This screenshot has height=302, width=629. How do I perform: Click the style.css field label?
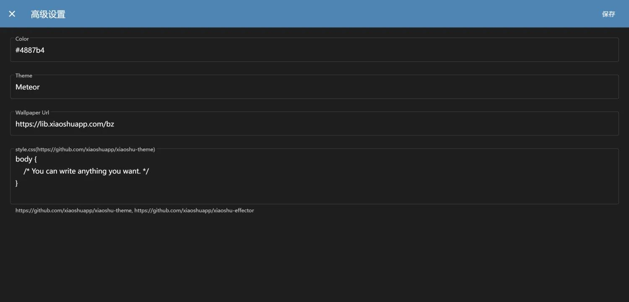(85, 149)
